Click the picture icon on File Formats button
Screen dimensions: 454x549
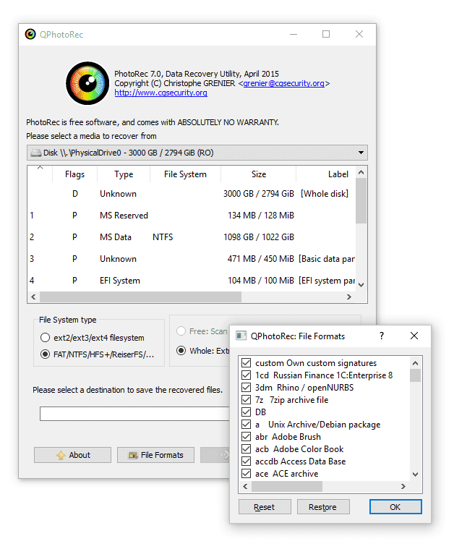[133, 455]
